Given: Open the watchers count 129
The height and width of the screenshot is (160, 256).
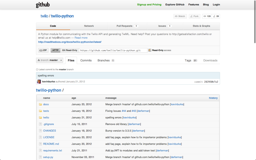Looking at the screenshot, I should pyautogui.click(x=207, y=16).
